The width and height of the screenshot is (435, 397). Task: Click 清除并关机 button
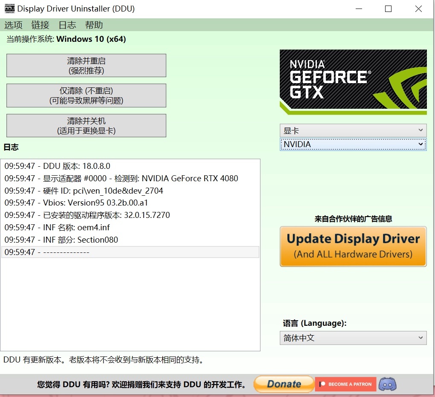tap(86, 125)
